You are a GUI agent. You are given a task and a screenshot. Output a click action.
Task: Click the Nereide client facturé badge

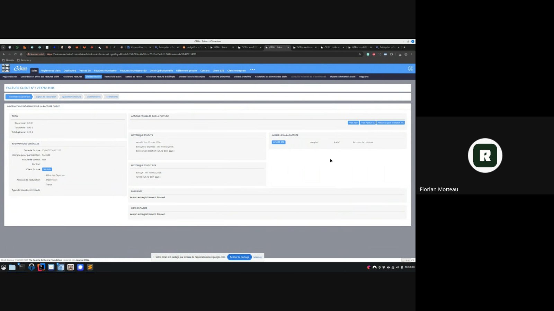(47, 169)
